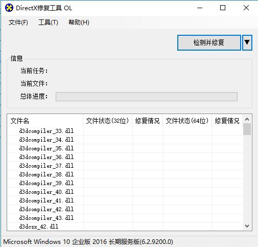The height and width of the screenshot is (247, 258).
Task: Open the 文件(F) menu
Action: tap(18, 23)
